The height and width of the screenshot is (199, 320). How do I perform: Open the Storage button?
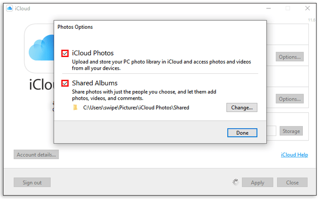[x=291, y=131]
